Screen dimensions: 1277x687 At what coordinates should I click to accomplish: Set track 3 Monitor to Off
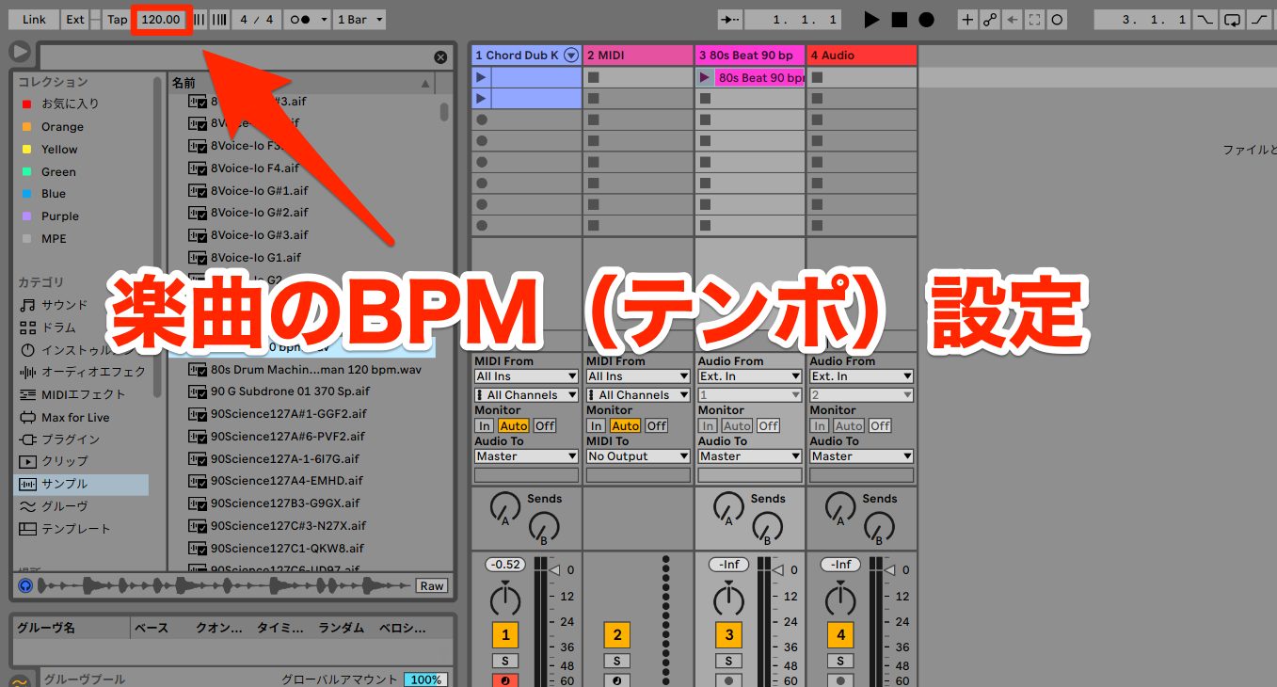click(769, 425)
